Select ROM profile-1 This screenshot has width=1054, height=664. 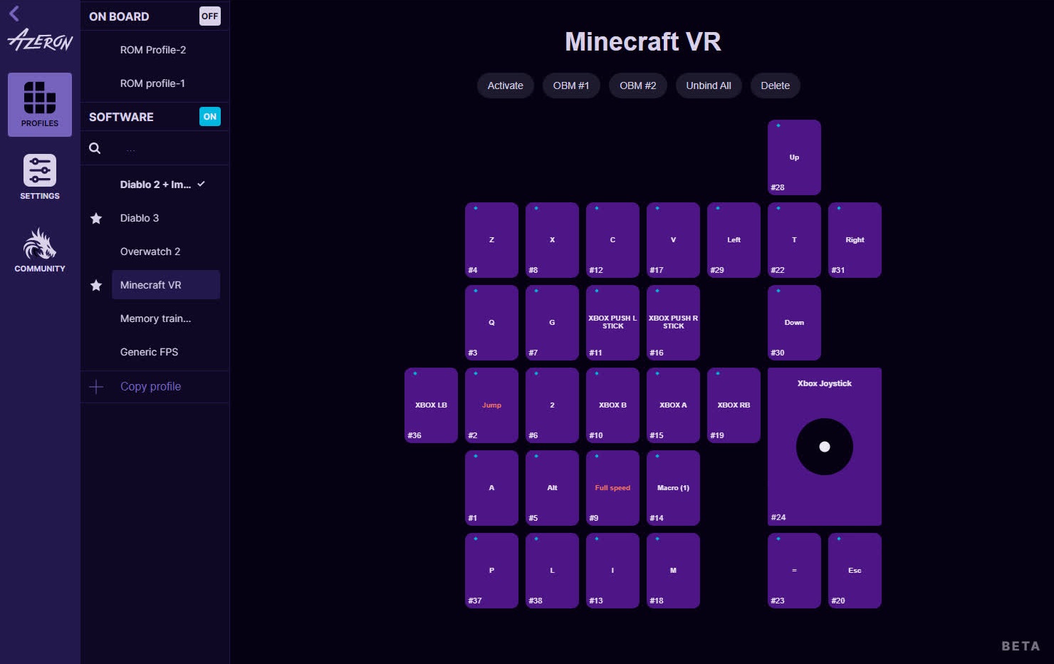(x=153, y=83)
